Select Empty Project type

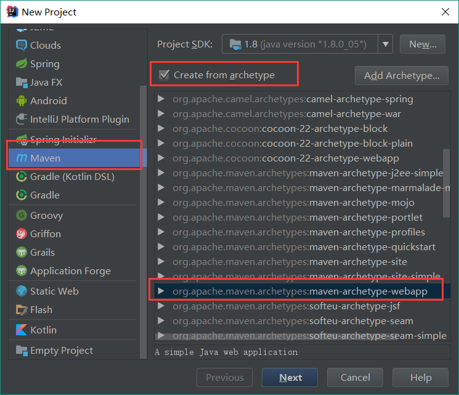point(74,350)
